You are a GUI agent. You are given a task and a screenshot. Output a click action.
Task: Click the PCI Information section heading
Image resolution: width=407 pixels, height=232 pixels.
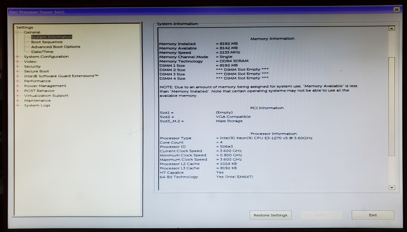click(x=267, y=108)
